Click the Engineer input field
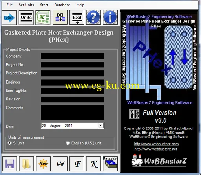The height and width of the screenshot is (175, 201). (73, 82)
